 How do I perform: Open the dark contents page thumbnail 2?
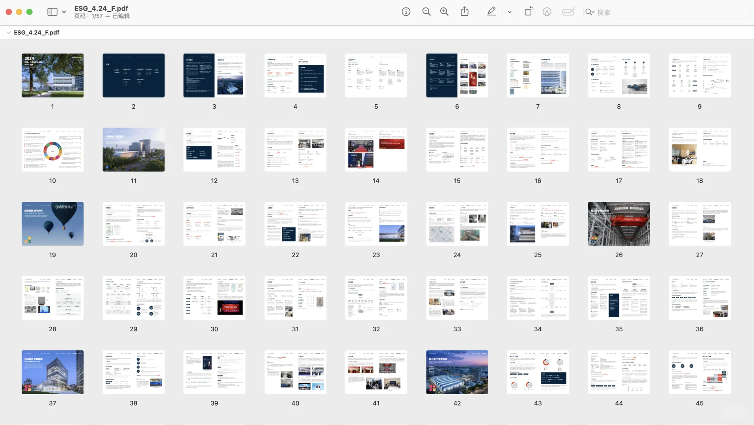tap(134, 76)
